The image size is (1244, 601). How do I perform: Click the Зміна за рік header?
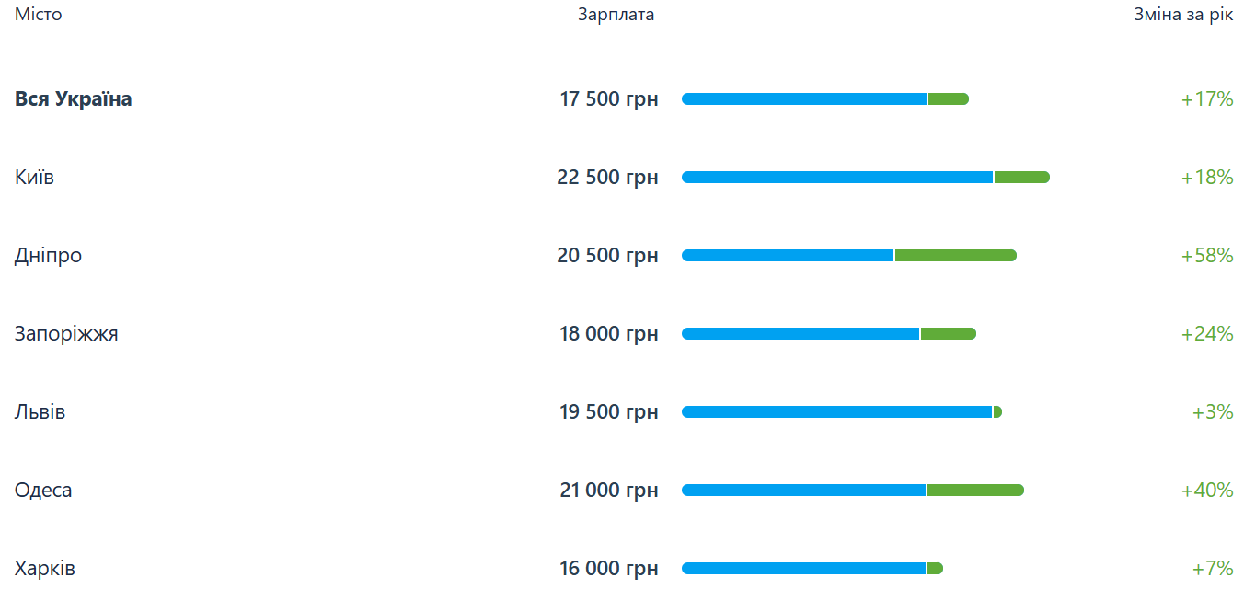pos(1182,15)
